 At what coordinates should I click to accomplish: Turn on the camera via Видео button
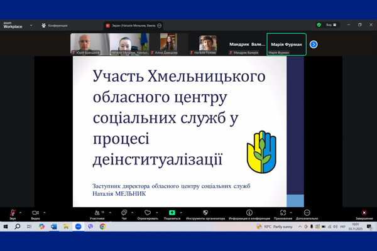(x=36, y=213)
